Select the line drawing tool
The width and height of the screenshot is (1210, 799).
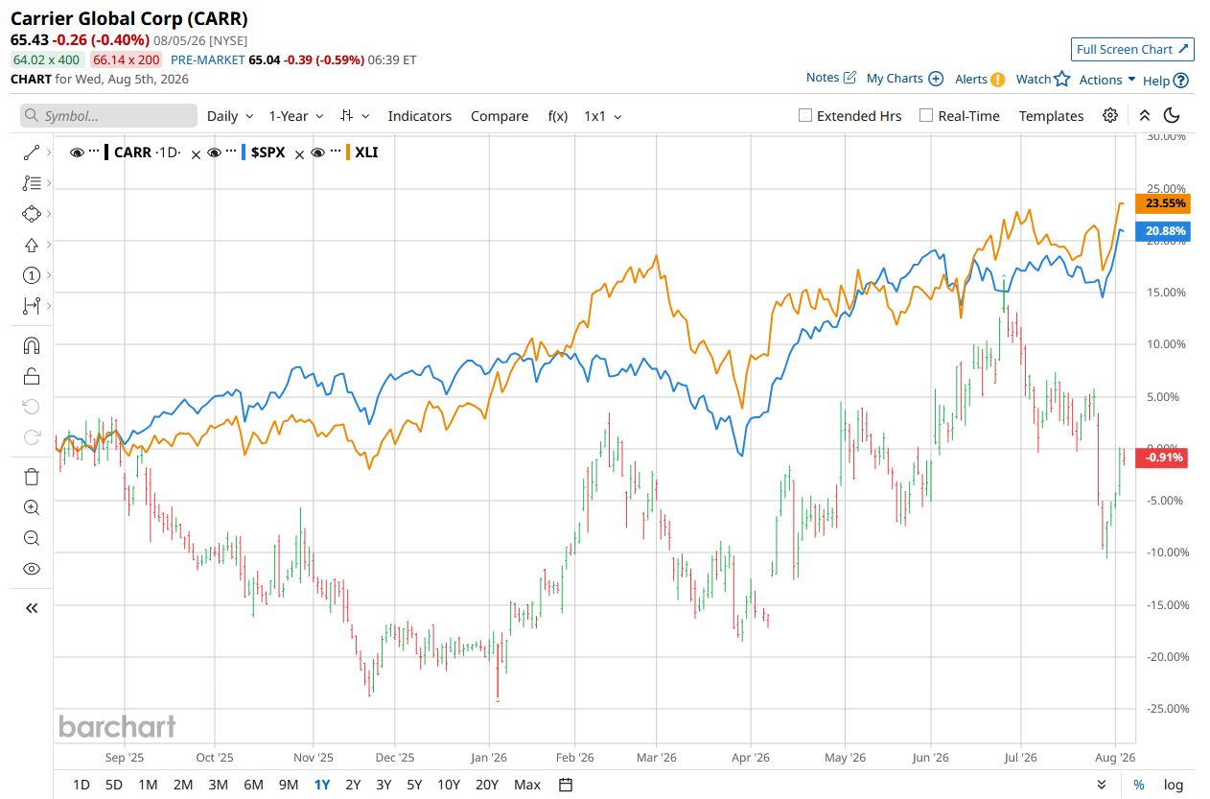pos(31,153)
